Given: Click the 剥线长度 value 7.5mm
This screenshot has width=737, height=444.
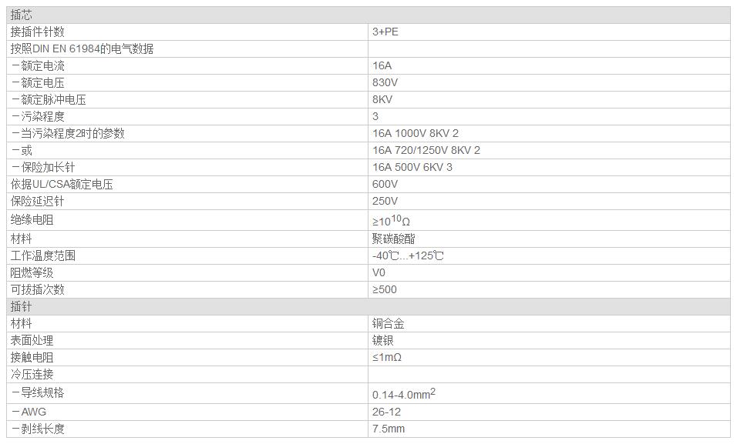Looking at the screenshot, I should (x=389, y=429).
